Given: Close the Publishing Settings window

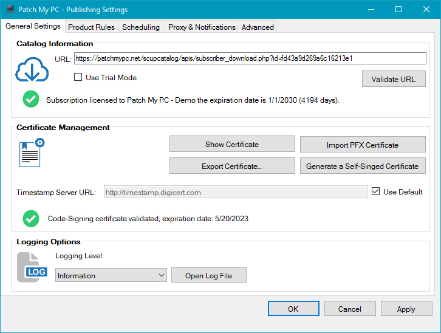Looking at the screenshot, I should click(x=426, y=9).
